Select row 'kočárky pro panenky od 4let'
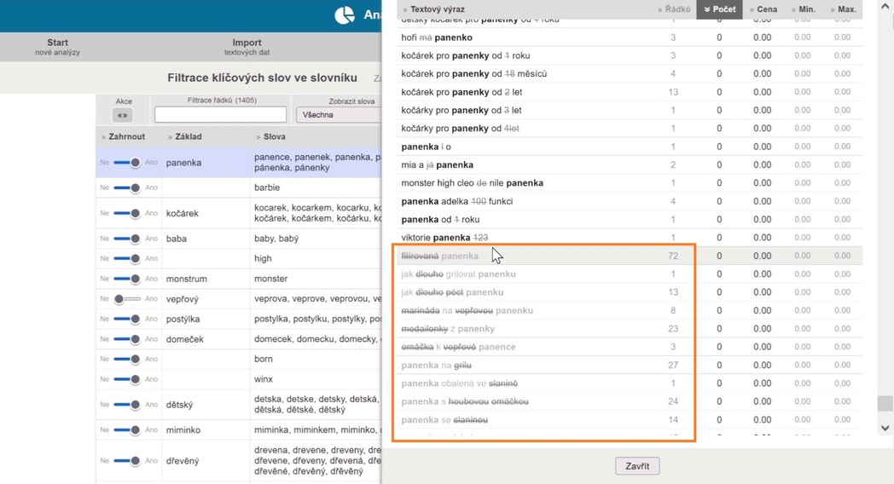This screenshot has width=894, height=484. pos(630,128)
